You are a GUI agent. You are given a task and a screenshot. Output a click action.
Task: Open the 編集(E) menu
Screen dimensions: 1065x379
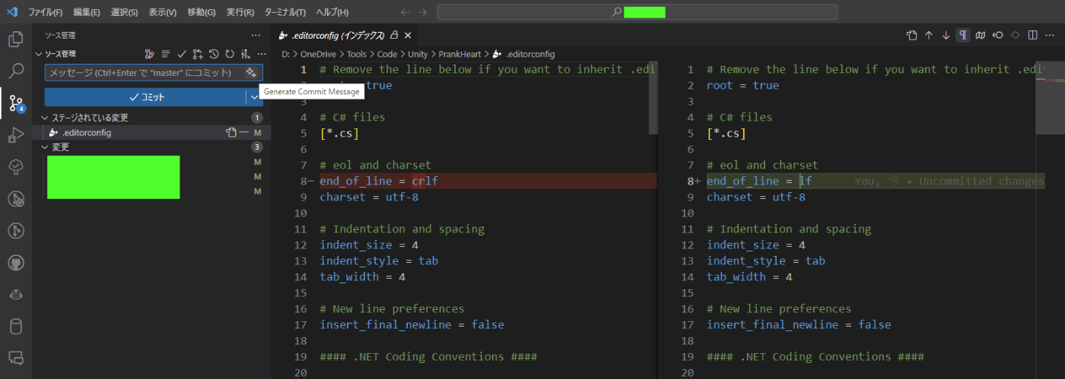coord(87,12)
